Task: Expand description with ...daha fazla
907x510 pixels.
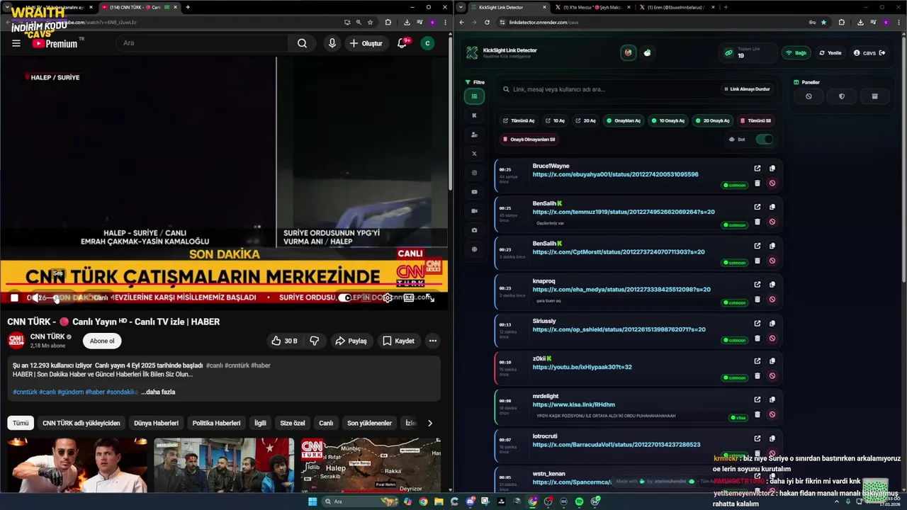Action: 158,392
